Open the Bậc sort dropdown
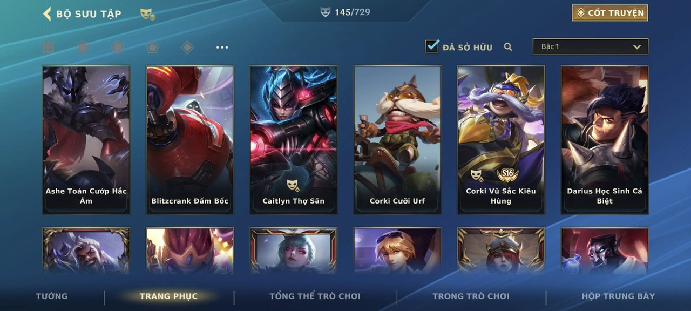Image resolution: width=691 pixels, height=311 pixels. pos(591,46)
